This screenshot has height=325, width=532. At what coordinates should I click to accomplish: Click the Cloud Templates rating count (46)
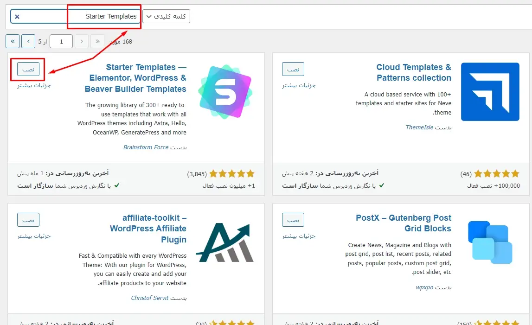[x=466, y=174]
